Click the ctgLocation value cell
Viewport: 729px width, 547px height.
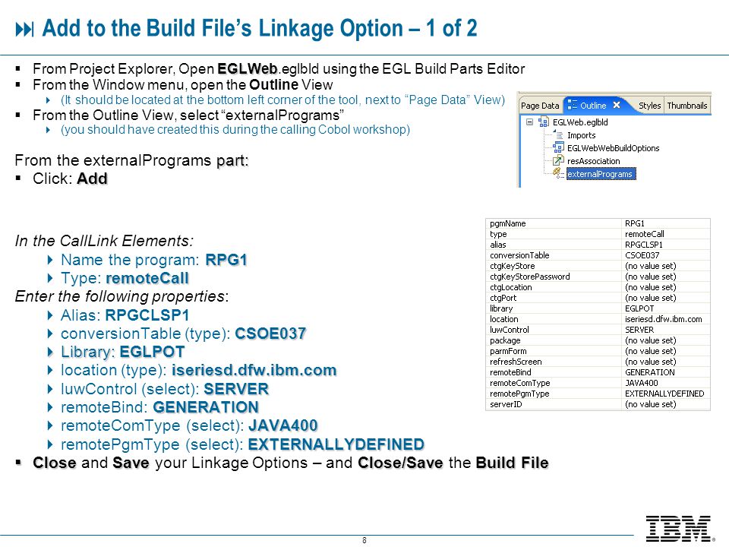pyautogui.click(x=666, y=287)
